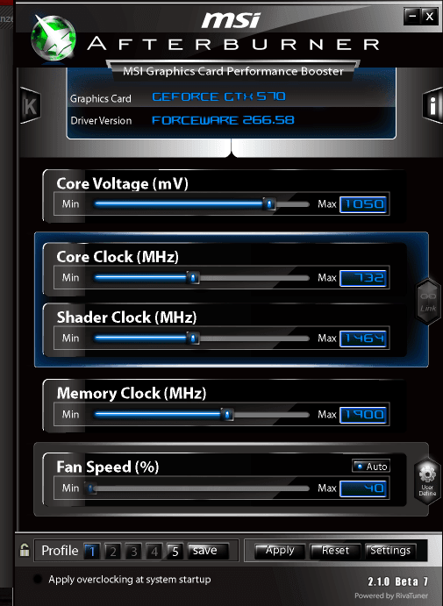
Task: Click the Shader Clock value field 1464
Action: pyautogui.click(x=363, y=339)
